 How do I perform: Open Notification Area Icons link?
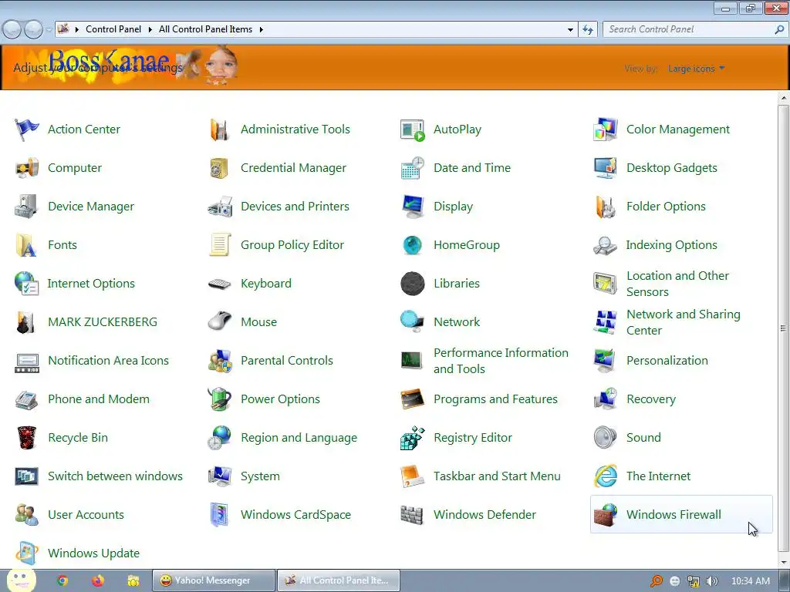[x=108, y=361]
